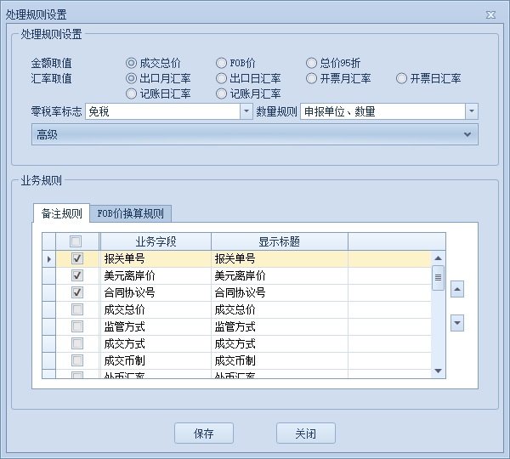Choose 总价95折 for amount value
Viewport: 510px width, 459px height.
tap(312, 63)
